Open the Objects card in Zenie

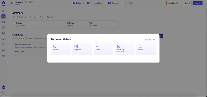[61, 49]
